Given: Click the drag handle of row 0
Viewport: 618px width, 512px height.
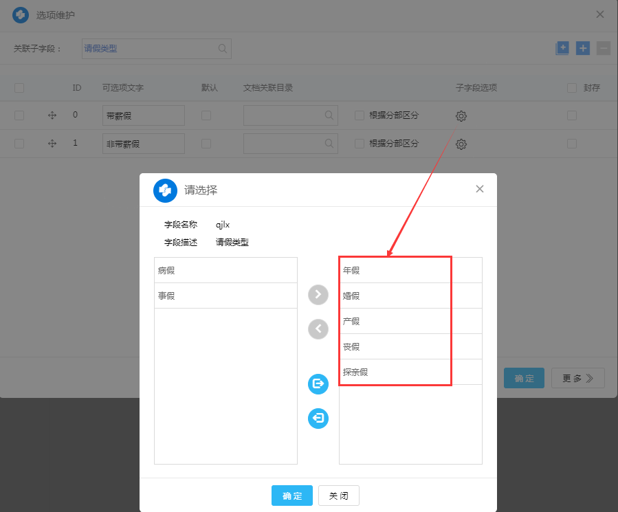Looking at the screenshot, I should click(52, 115).
